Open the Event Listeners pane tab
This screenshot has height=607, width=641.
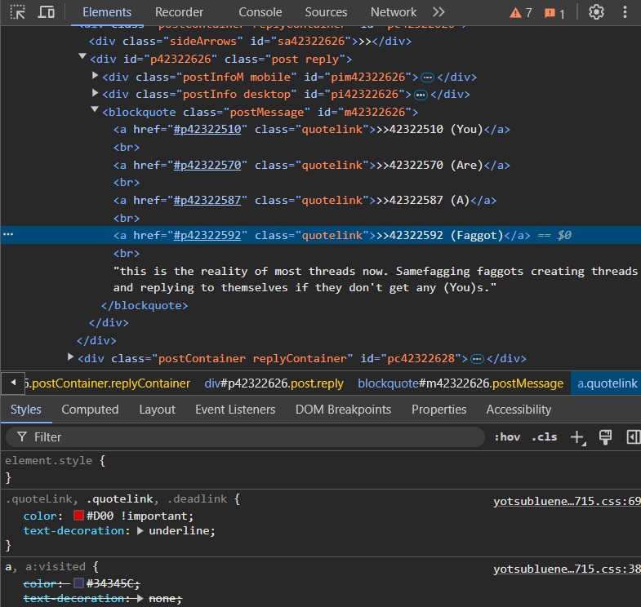[235, 410]
